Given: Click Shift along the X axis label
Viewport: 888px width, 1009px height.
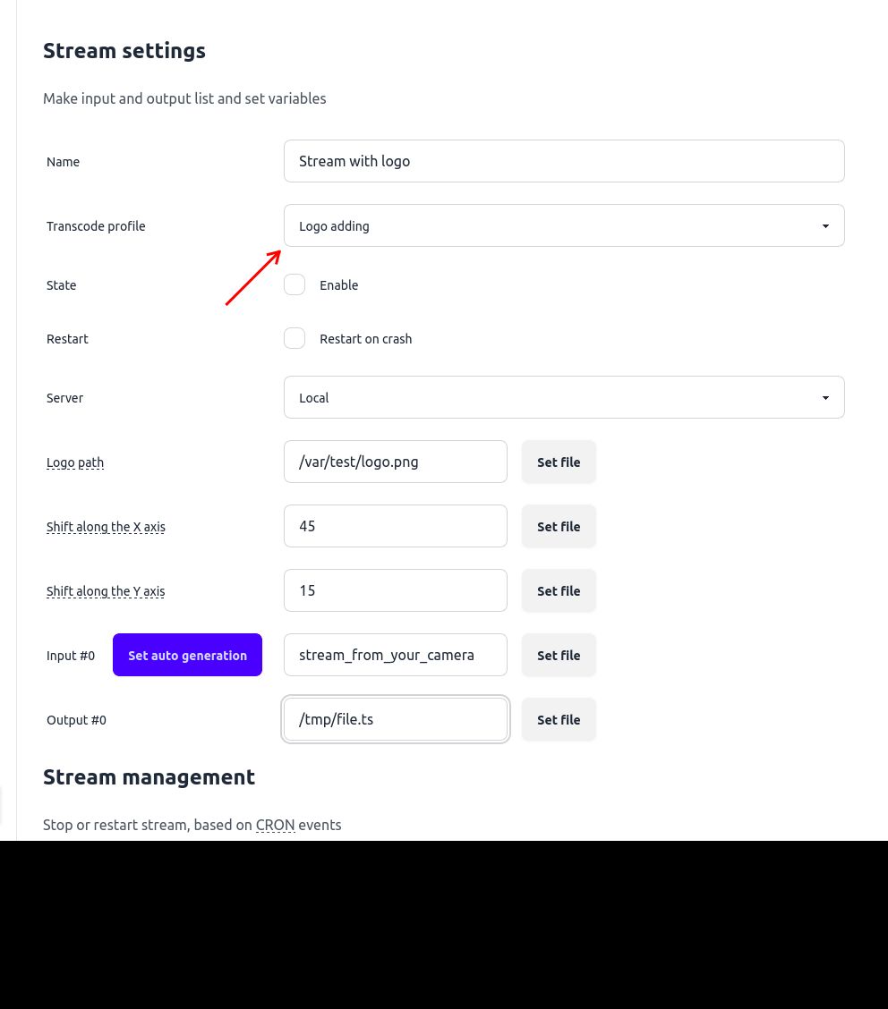Looking at the screenshot, I should (x=106, y=527).
